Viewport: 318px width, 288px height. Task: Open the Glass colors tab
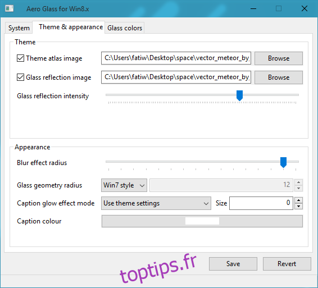tap(125, 28)
